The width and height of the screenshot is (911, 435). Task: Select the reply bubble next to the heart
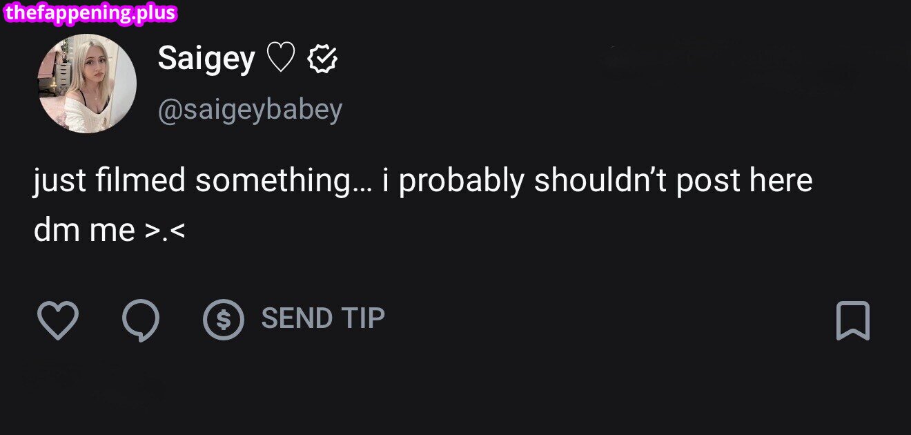[x=141, y=320]
